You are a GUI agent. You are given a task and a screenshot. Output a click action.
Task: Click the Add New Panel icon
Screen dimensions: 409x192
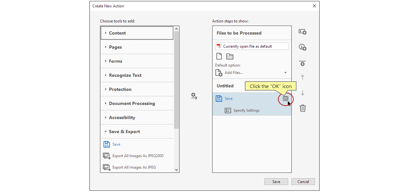[302, 32]
